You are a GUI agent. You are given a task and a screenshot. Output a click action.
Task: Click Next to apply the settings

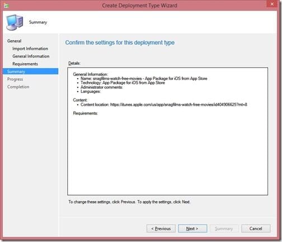[192, 229]
